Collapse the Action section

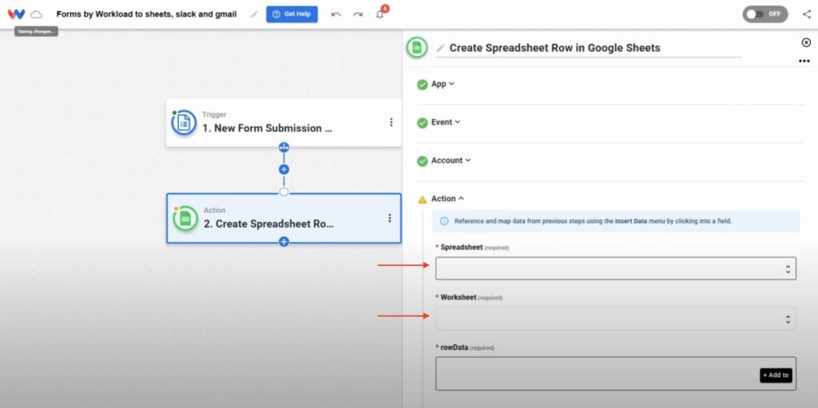(447, 199)
